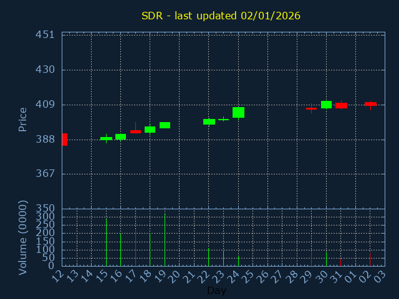Select the red candlestick on day 12

[x=64, y=140]
